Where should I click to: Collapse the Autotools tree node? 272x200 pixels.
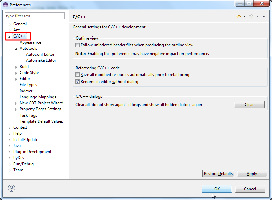coord(16,49)
